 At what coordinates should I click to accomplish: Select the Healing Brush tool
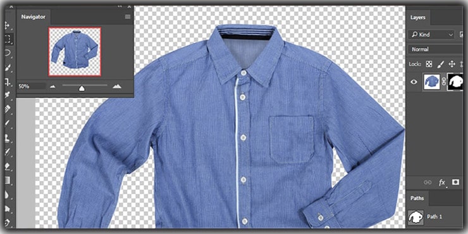(x=8, y=109)
